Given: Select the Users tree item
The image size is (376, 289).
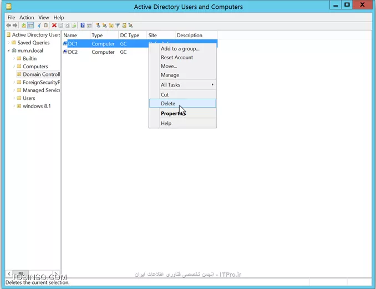Looking at the screenshot, I should (29, 98).
